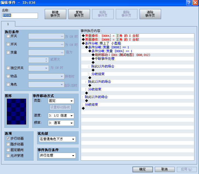Click the 图形 event graphic preview

pos(17,111)
